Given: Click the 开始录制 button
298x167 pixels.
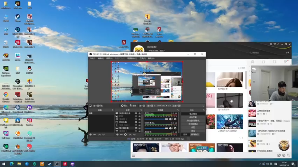Looking at the screenshot, I should pos(193,117).
